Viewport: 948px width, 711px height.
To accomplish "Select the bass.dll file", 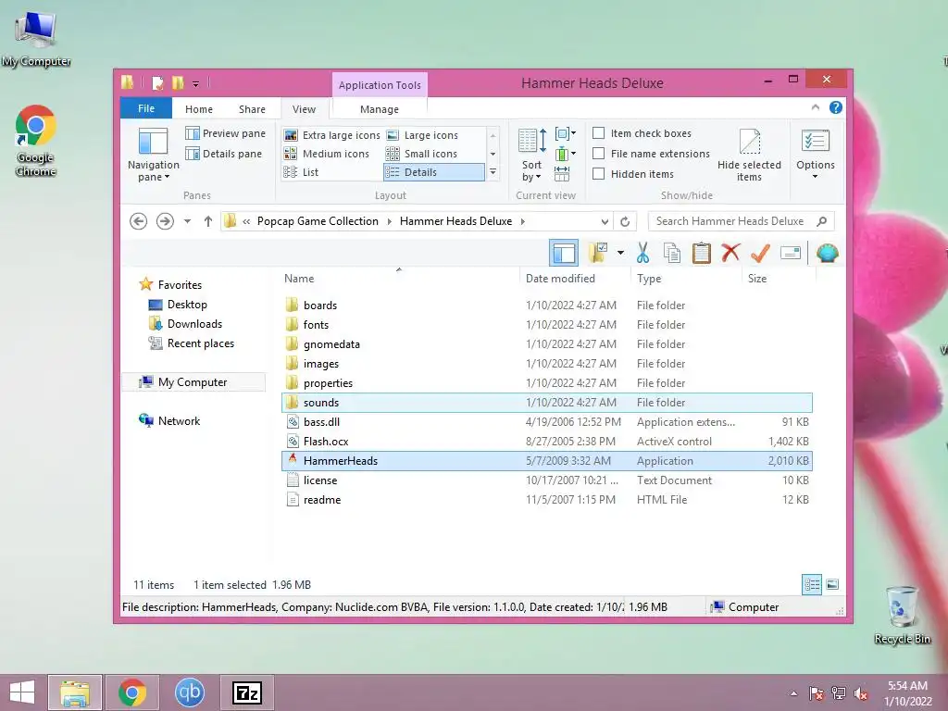I will pos(546,422).
